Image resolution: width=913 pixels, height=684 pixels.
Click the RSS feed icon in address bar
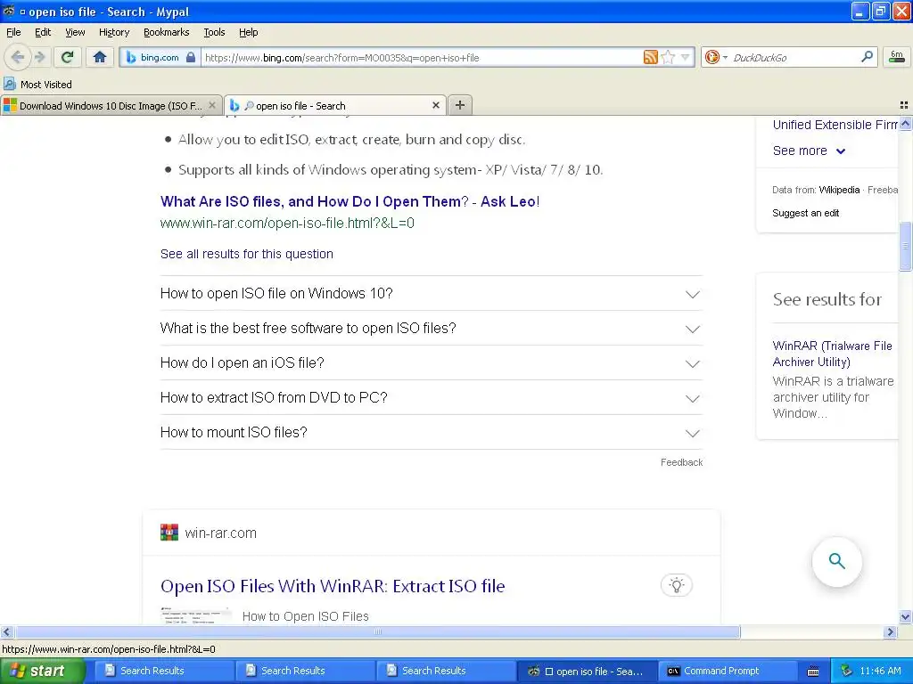click(x=650, y=57)
